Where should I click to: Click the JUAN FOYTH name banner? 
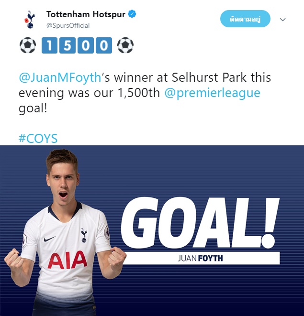click(x=201, y=258)
